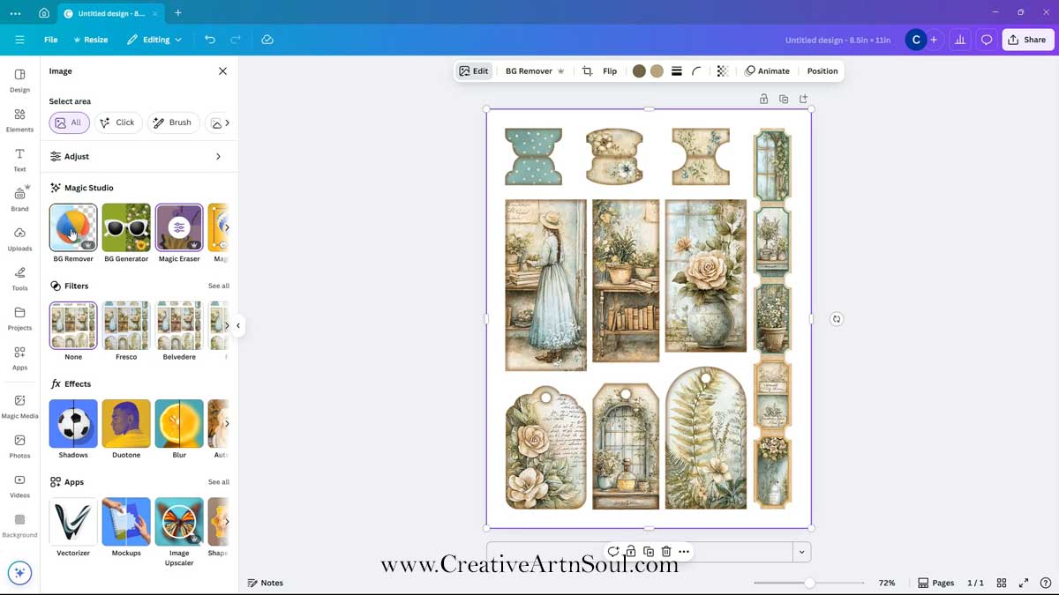Duplicate the page using the copy icon

[x=784, y=99]
